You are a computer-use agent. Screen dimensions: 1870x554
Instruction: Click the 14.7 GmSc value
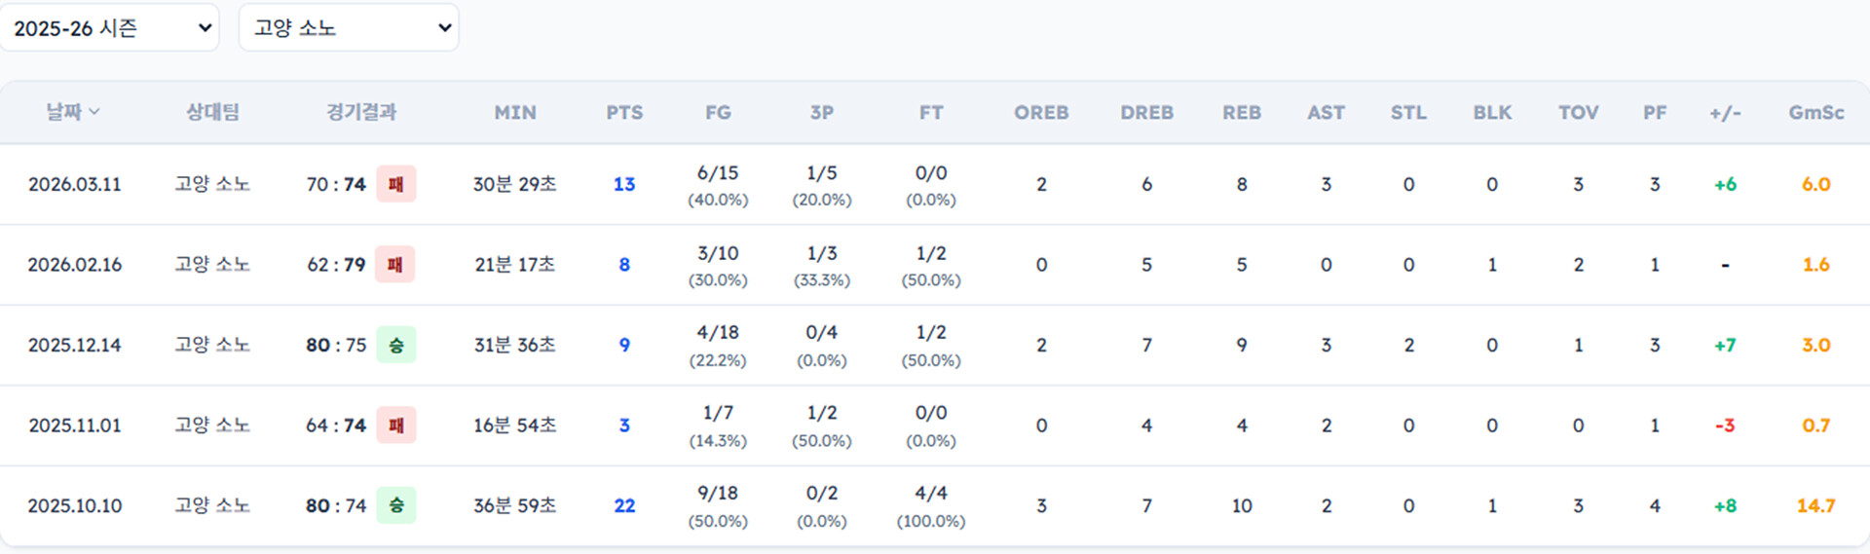1815,505
